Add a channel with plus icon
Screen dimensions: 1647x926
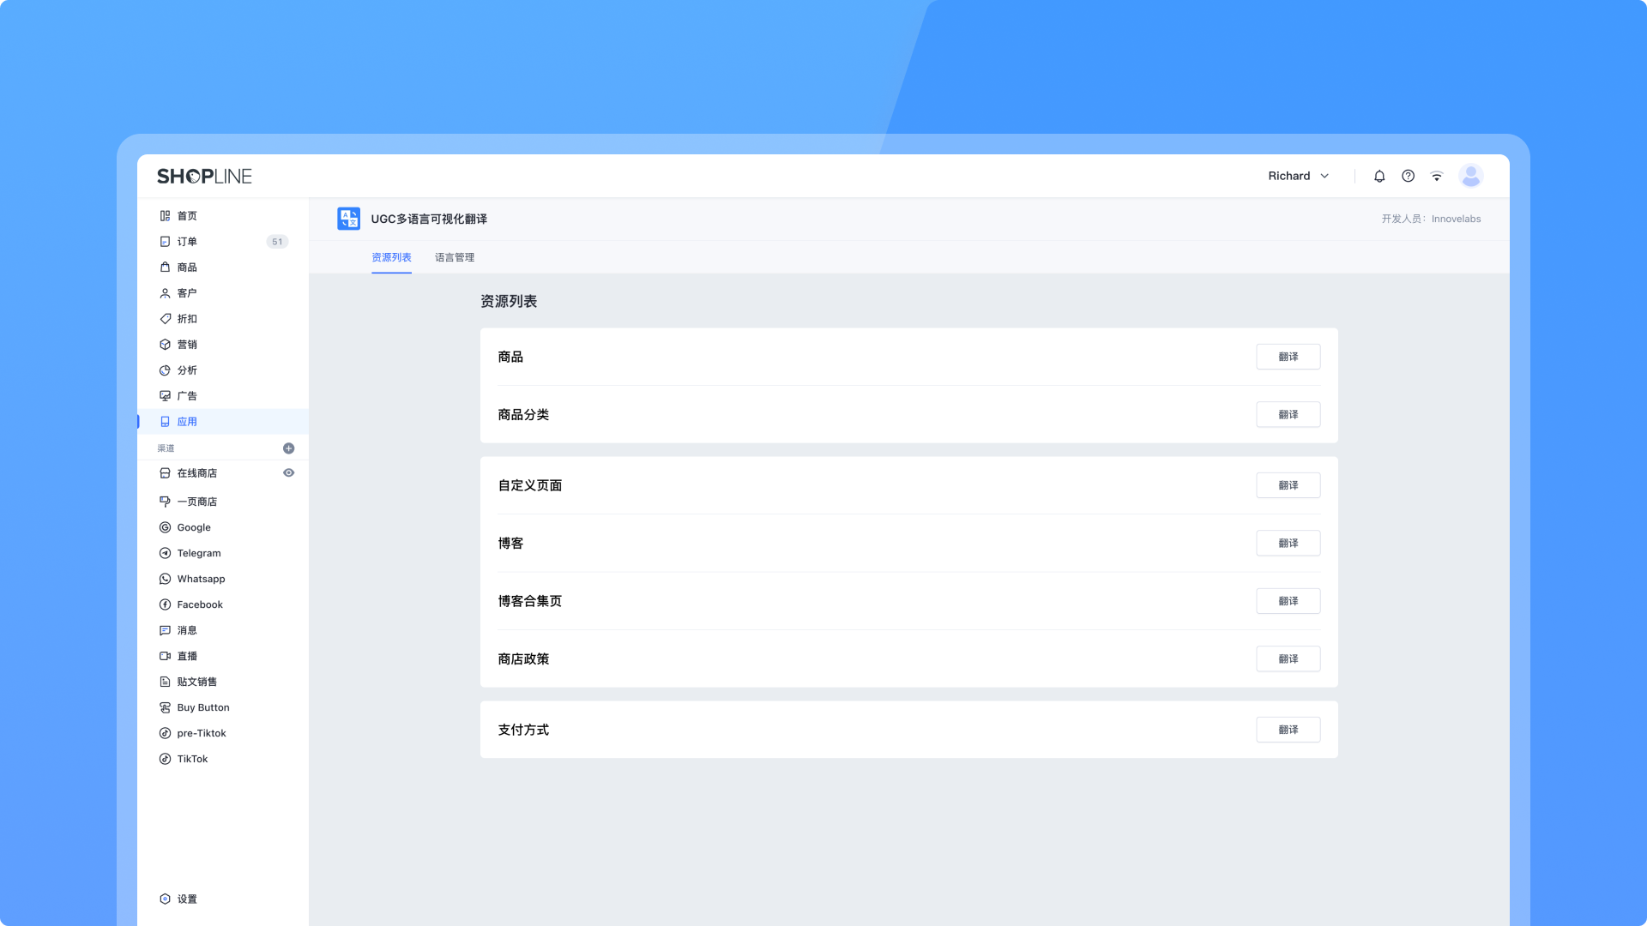[289, 448]
